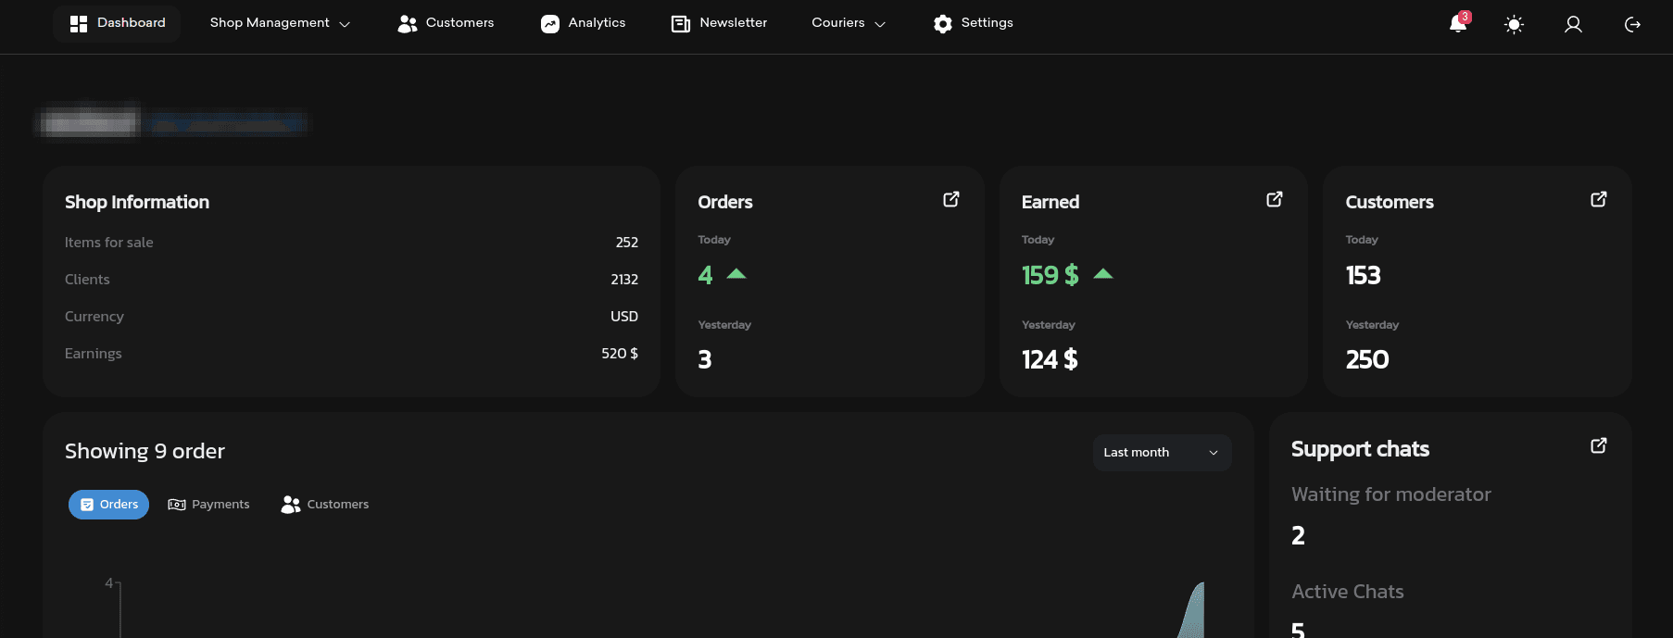Click the Support chats heading
Screen dimensions: 1673x638
1360,449
